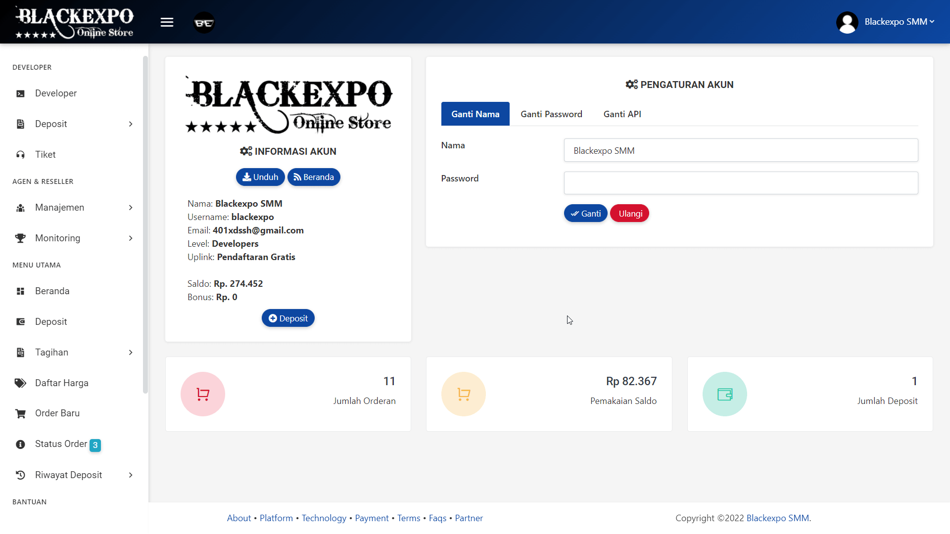The width and height of the screenshot is (950, 534).
Task: Expand the Monitoring submenu chevron
Action: coord(131,238)
